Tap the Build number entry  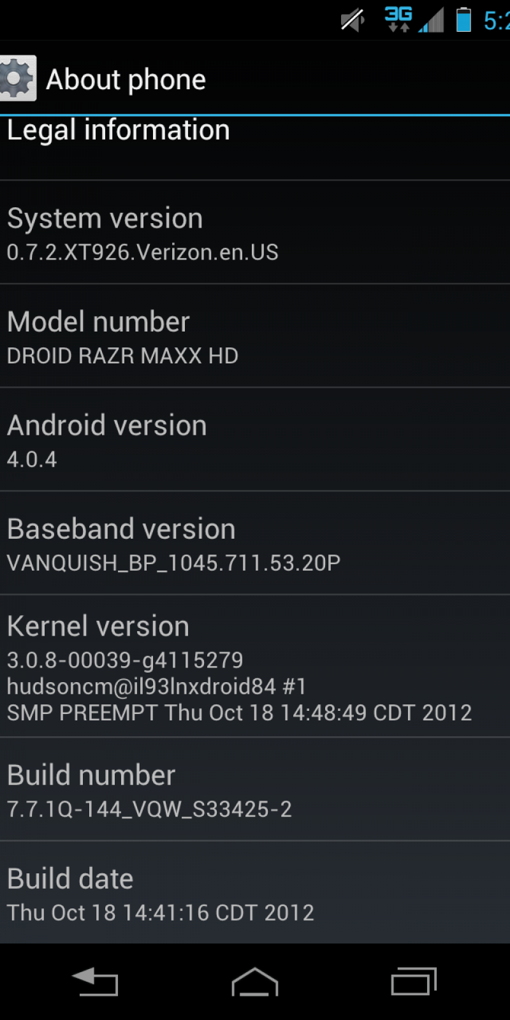click(255, 789)
